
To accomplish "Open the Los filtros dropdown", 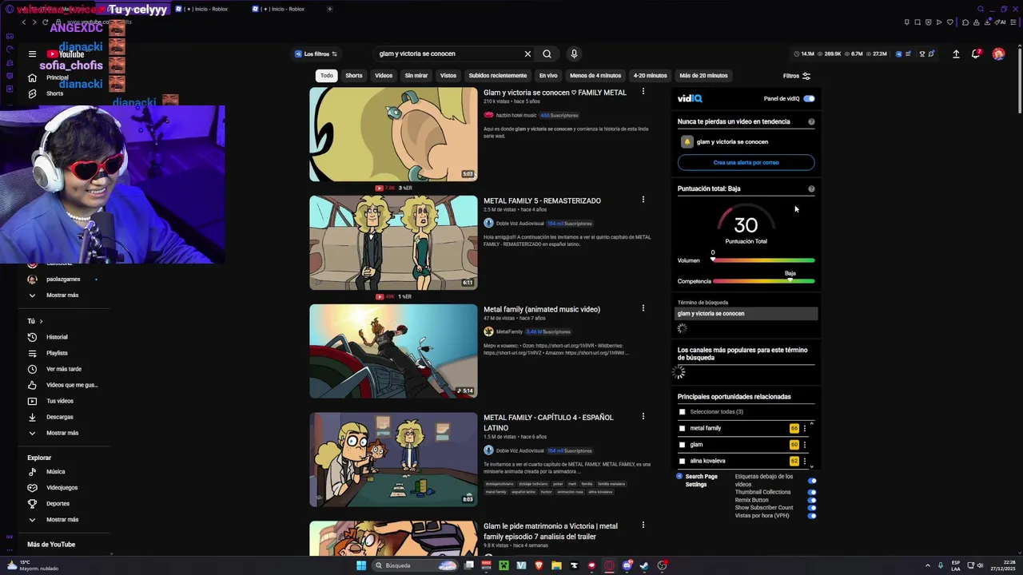I will (316, 54).
